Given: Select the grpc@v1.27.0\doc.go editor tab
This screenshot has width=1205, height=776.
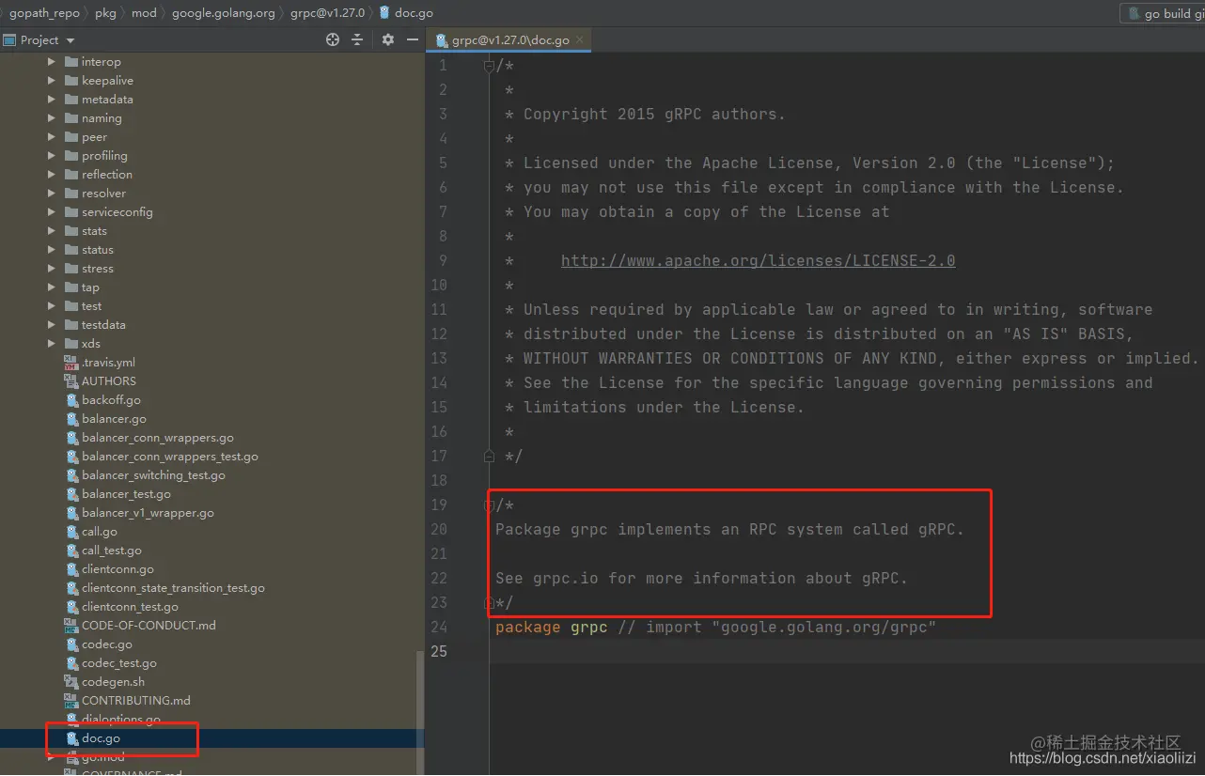Looking at the screenshot, I should point(510,40).
